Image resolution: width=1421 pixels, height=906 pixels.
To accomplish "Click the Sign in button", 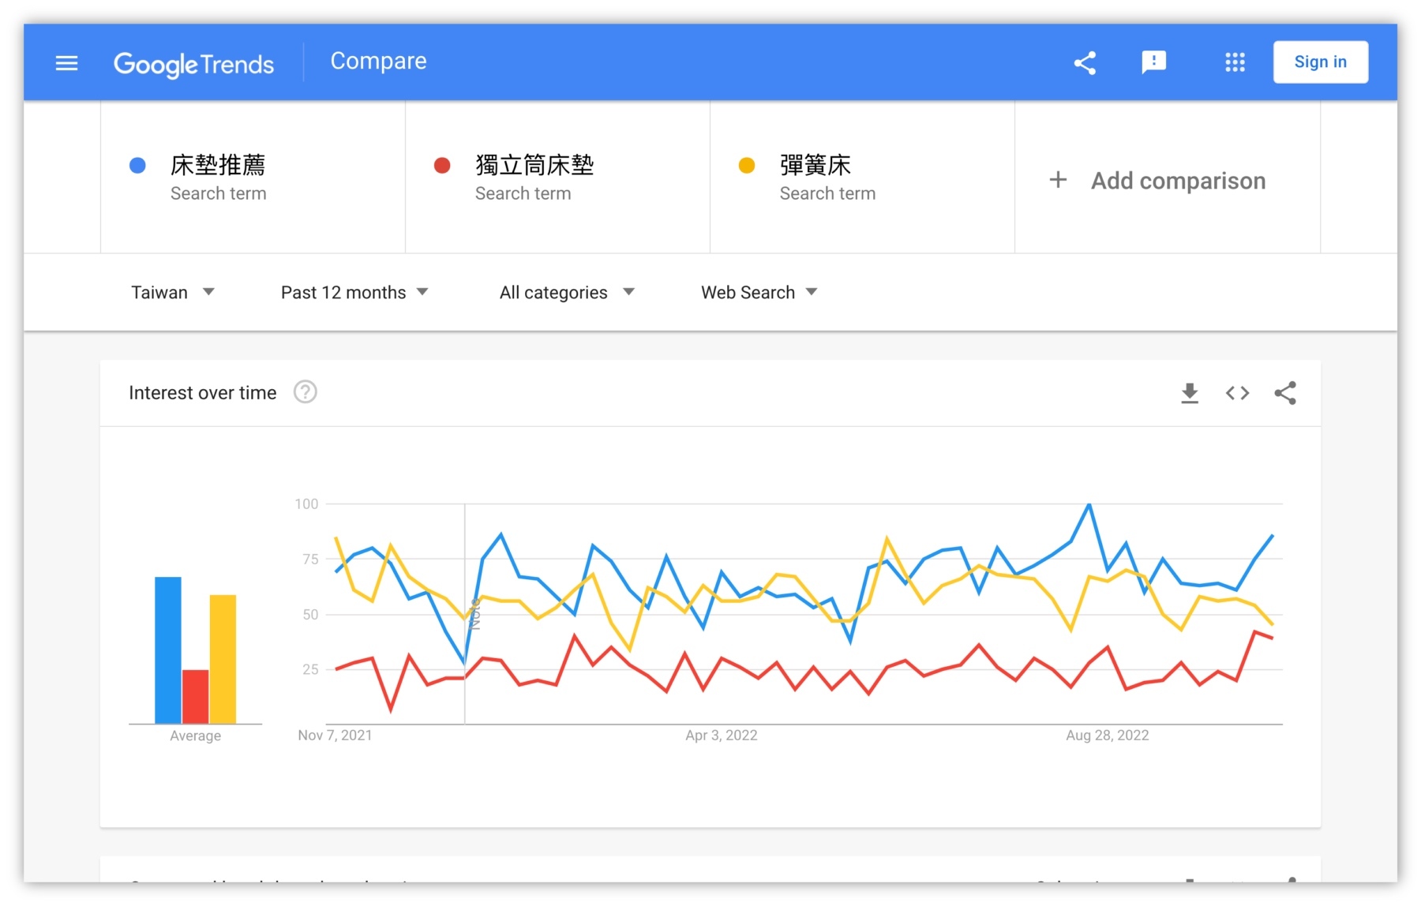I will 1320,62.
